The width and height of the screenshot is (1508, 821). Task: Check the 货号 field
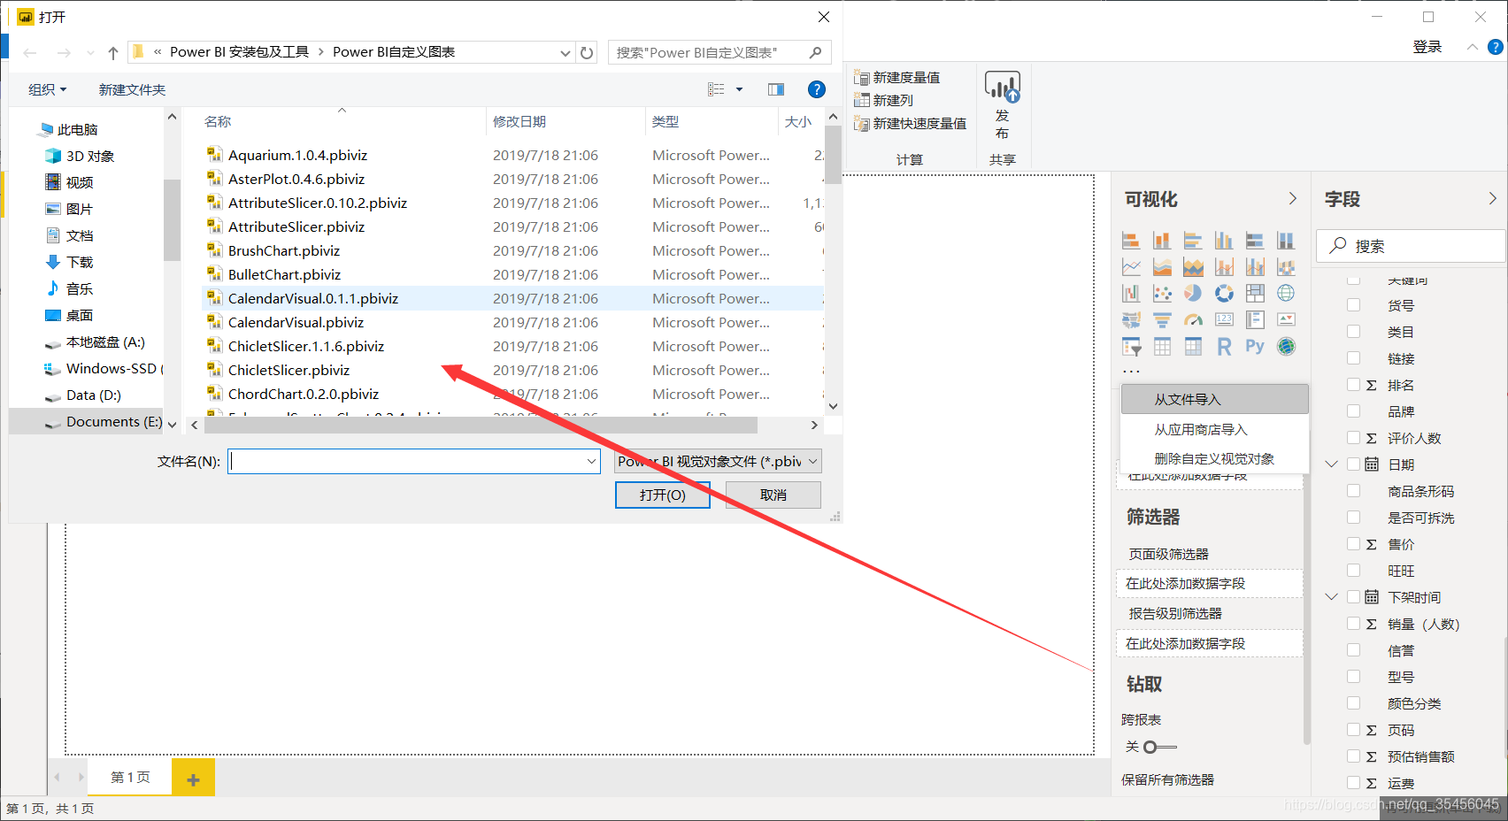(x=1353, y=305)
